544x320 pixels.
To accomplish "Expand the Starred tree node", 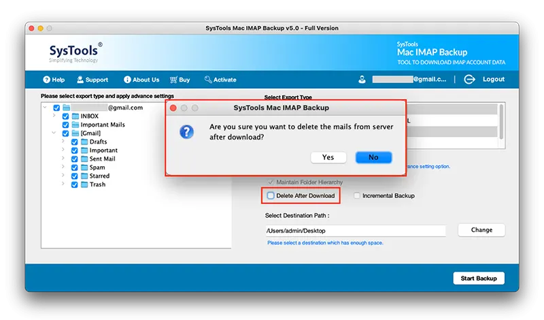I will pos(63,176).
